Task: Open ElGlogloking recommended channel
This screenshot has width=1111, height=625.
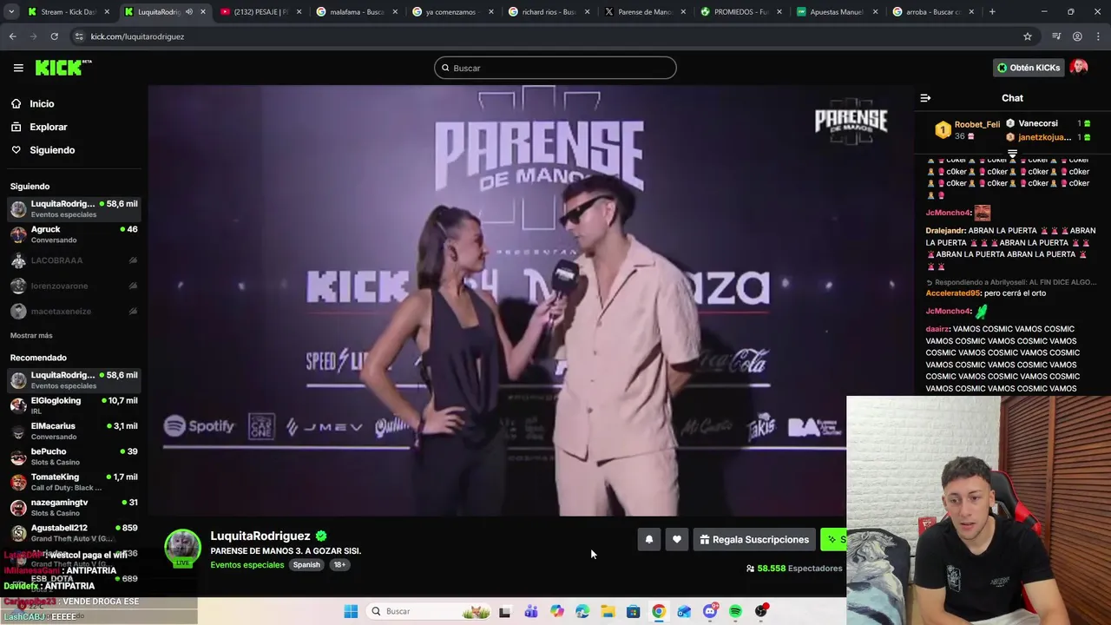Action: click(74, 405)
